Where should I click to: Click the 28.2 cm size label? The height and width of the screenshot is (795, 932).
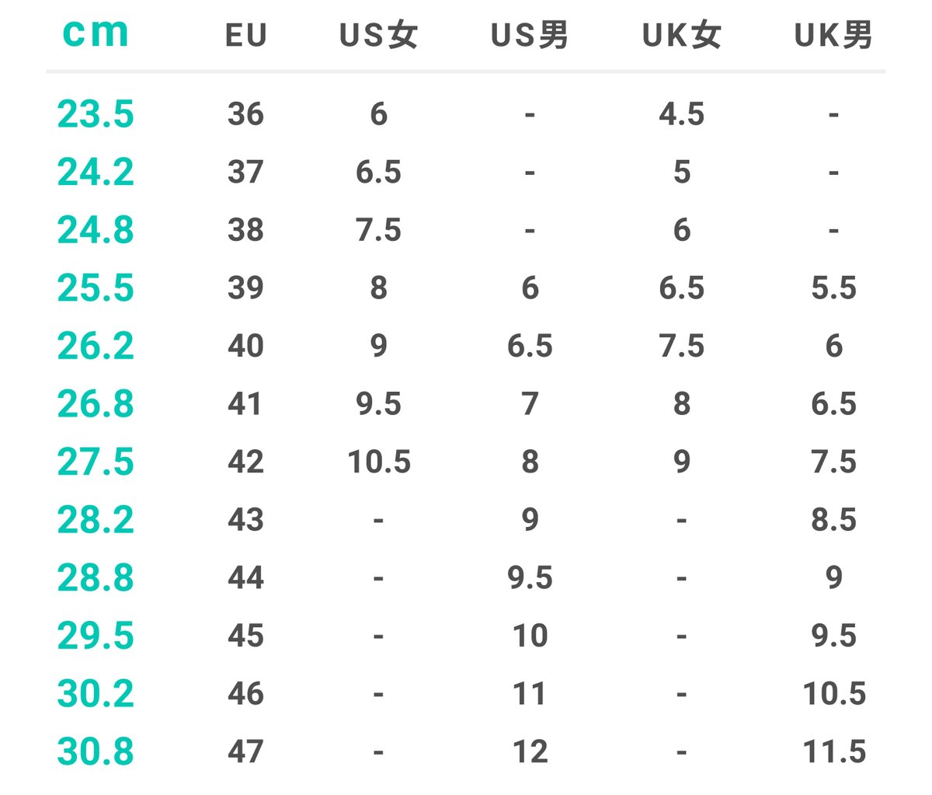point(96,520)
